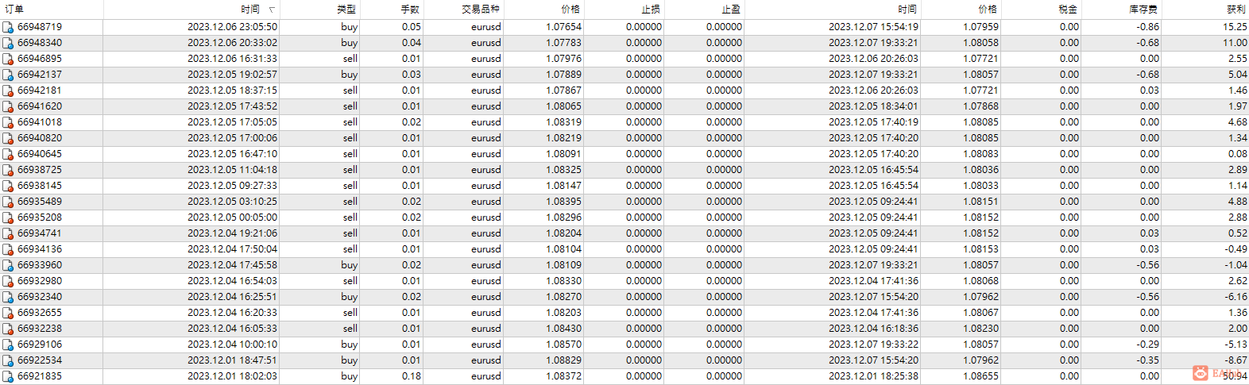The image size is (1249, 385).
Task: Select the document icon for order 66932655
Action: pyautogui.click(x=8, y=313)
